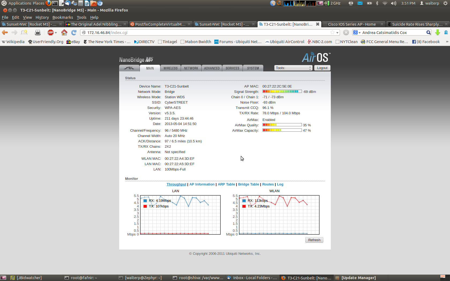The height and width of the screenshot is (281, 450).
Task: Open the Bookmarks menu
Action: (x=62, y=17)
